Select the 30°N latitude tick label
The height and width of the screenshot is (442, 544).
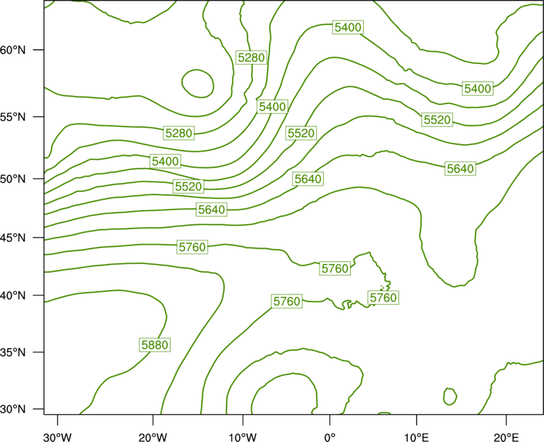pyautogui.click(x=13, y=409)
